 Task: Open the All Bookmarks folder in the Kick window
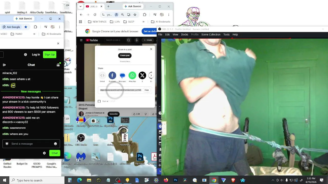51,34
